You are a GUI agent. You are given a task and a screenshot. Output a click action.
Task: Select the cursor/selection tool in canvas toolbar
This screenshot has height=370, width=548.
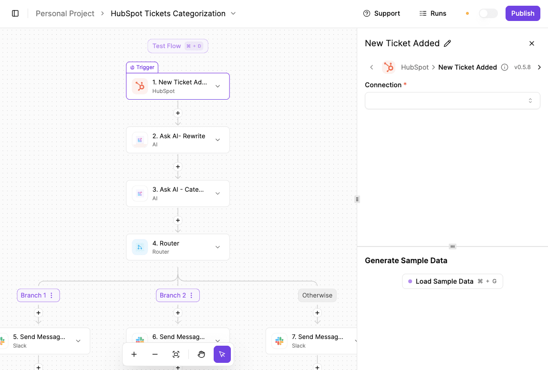tap(222, 354)
